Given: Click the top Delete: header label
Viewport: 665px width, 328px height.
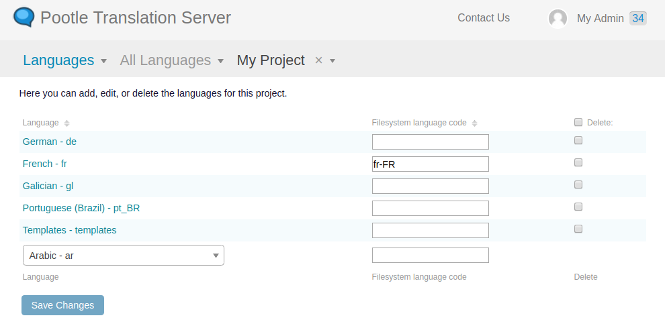Looking at the screenshot, I should tap(600, 123).
